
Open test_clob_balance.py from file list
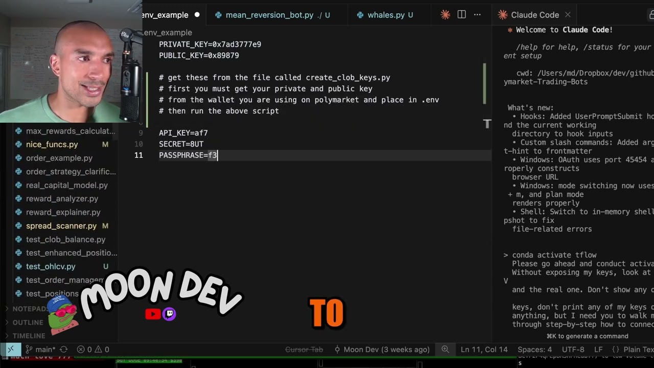(66, 239)
